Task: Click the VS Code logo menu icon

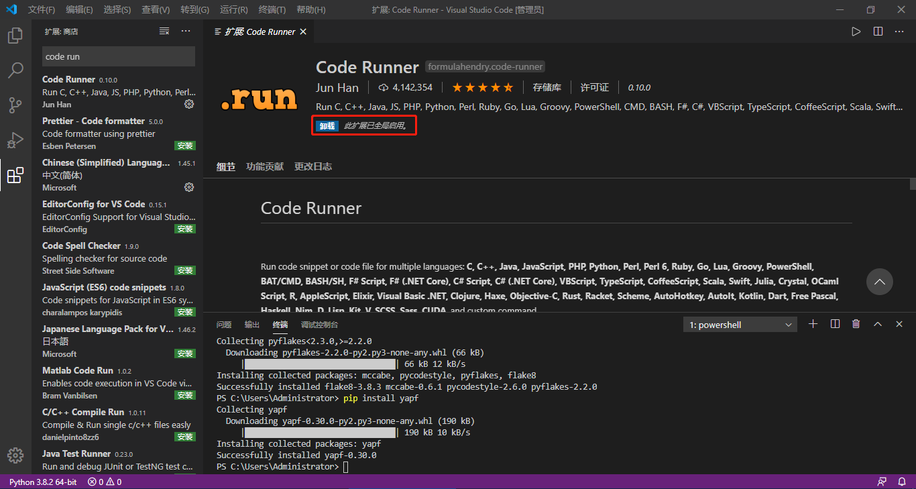Action: tap(11, 9)
